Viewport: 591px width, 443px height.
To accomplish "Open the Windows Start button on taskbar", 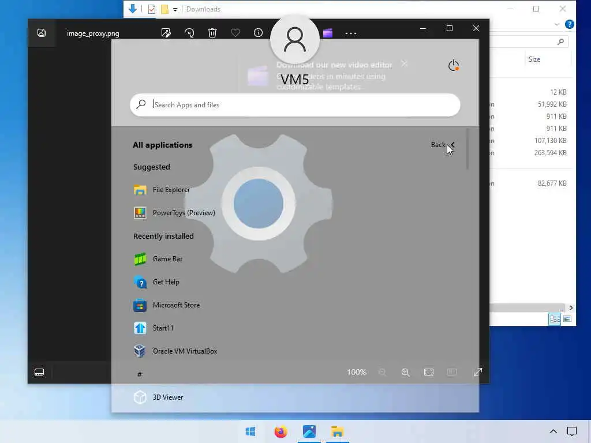I will pos(250,431).
